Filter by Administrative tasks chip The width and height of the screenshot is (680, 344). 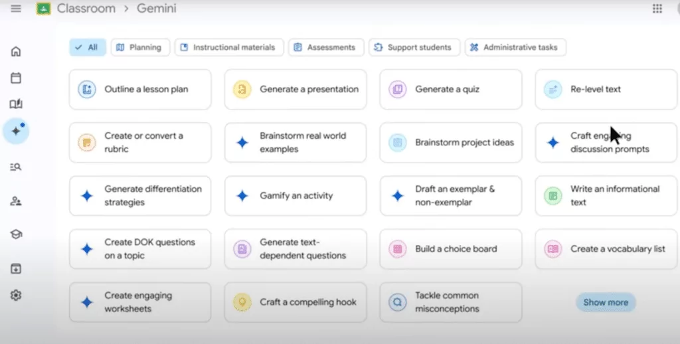click(x=515, y=47)
